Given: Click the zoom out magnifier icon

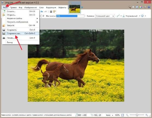Looking at the screenshot, I should click(x=127, y=115).
